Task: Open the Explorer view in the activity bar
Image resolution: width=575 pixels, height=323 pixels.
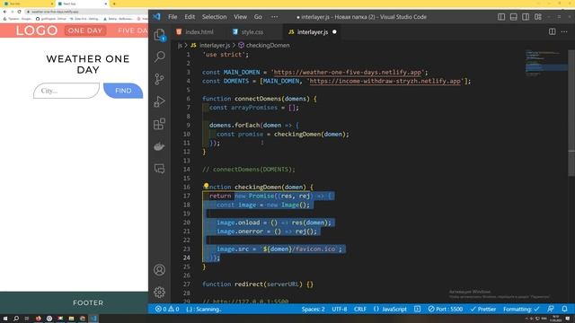Action: tap(160, 35)
